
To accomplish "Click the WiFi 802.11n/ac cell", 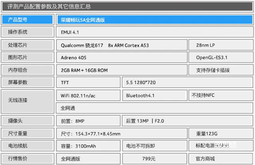I will 88,95.
